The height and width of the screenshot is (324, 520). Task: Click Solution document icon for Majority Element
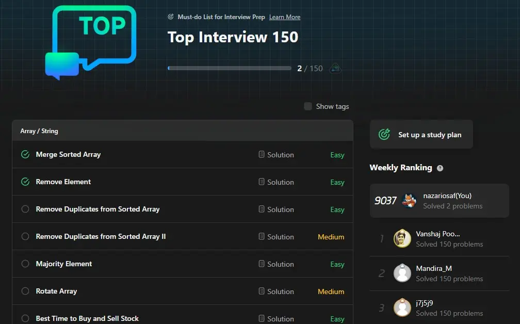[262, 264]
